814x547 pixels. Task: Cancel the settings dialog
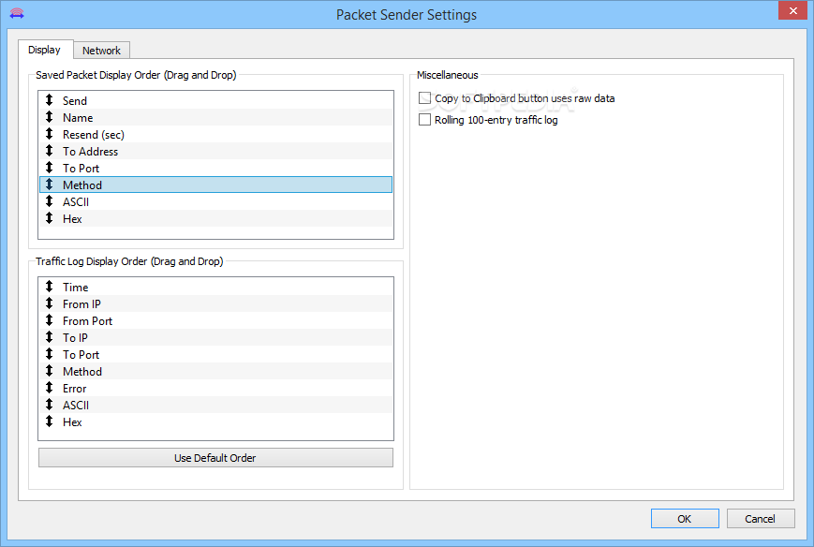pos(761,519)
